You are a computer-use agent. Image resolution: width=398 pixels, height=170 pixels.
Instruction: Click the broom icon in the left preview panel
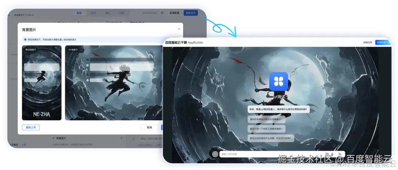[133, 139]
